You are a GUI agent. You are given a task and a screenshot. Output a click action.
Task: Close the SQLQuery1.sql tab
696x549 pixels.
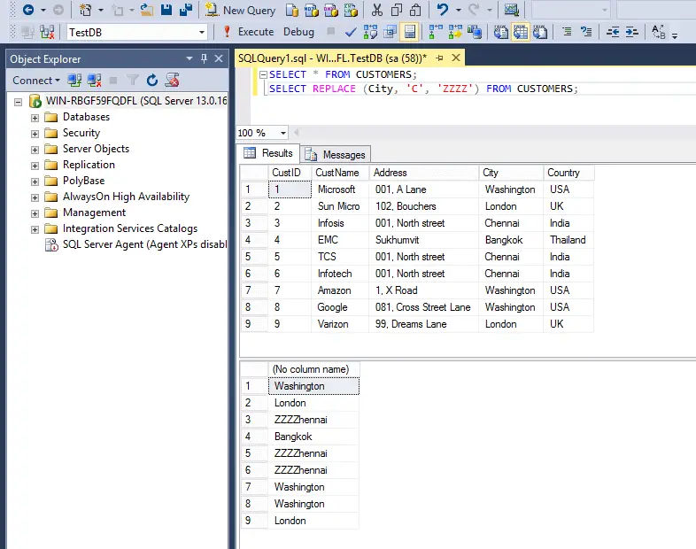tap(456, 58)
